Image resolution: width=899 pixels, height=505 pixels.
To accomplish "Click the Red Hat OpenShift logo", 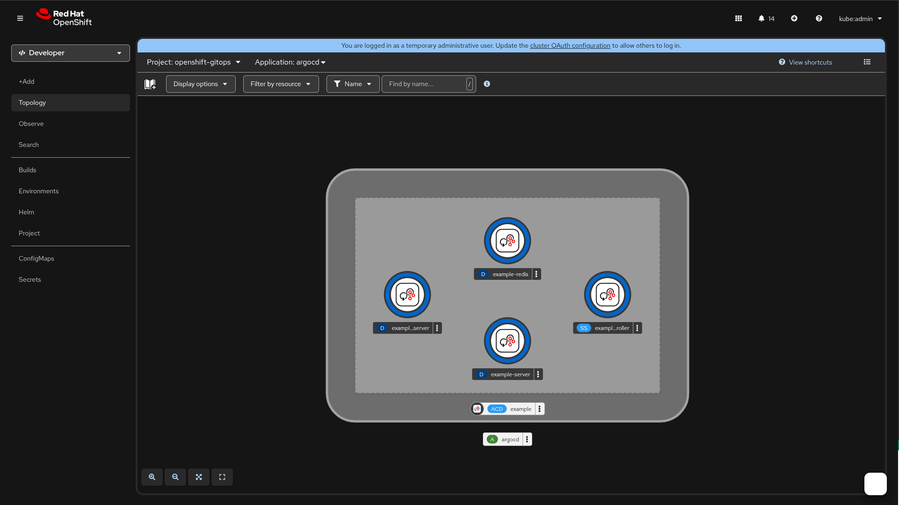I will click(x=64, y=18).
